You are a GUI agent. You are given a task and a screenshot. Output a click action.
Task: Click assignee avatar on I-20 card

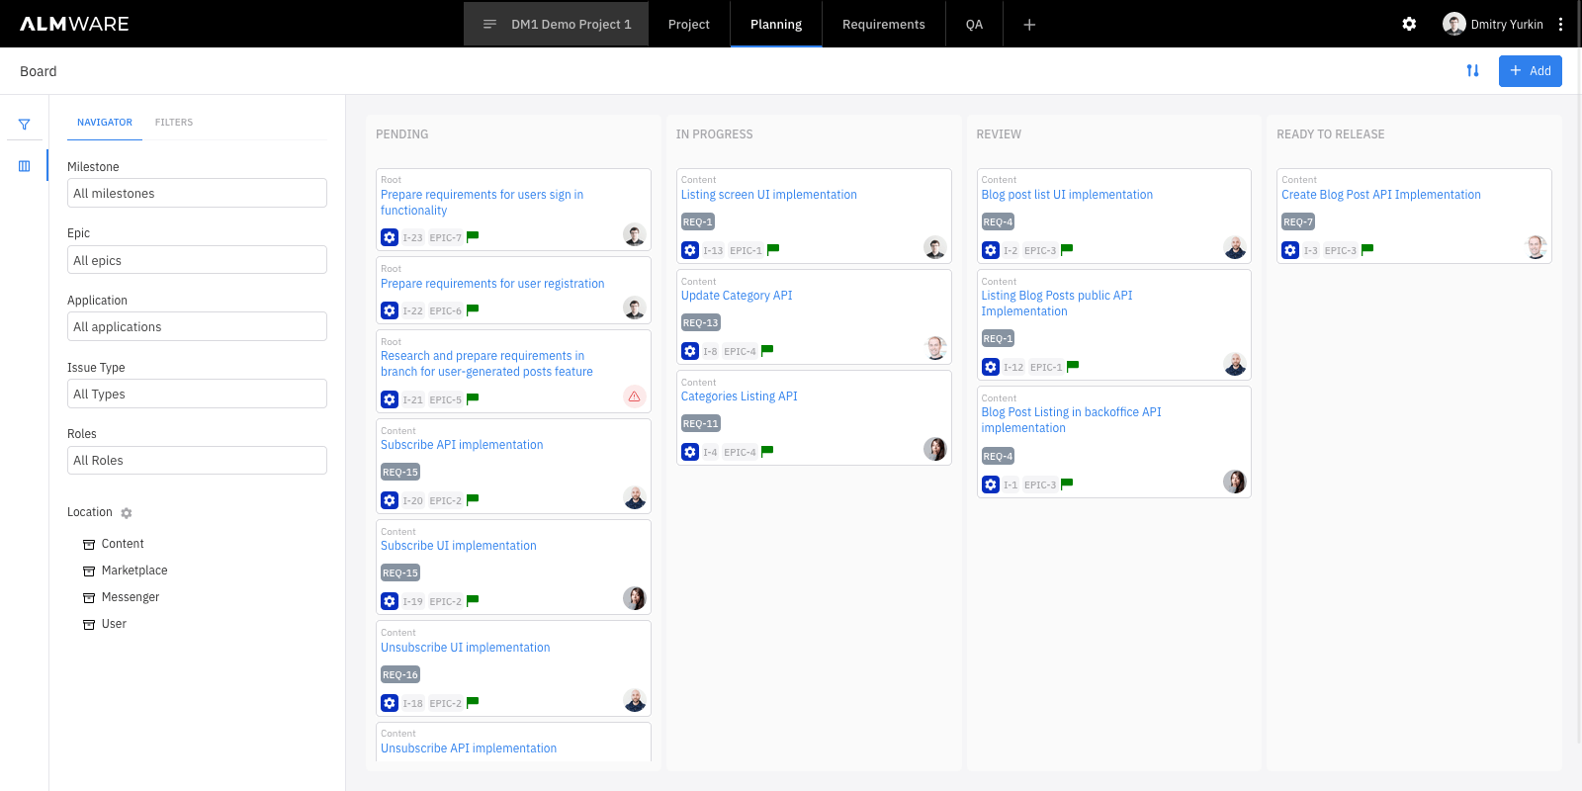click(x=635, y=497)
